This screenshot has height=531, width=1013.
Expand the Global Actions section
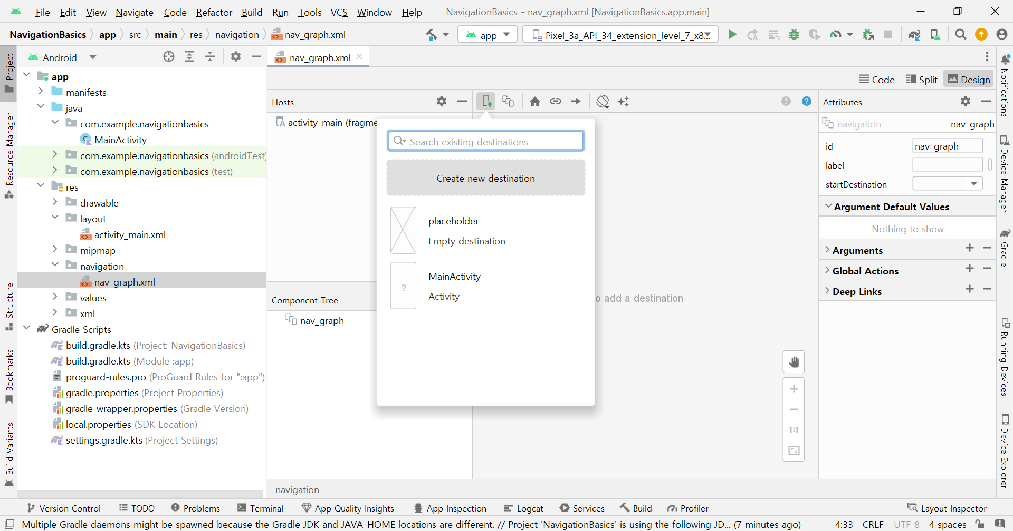pyautogui.click(x=827, y=270)
